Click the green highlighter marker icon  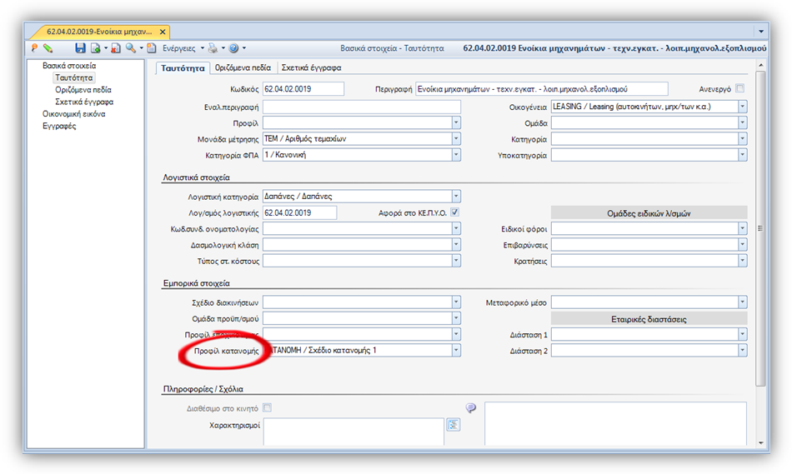click(48, 48)
